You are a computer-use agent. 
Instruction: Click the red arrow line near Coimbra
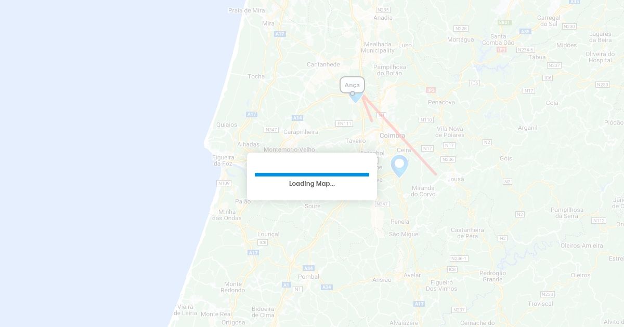point(399,134)
